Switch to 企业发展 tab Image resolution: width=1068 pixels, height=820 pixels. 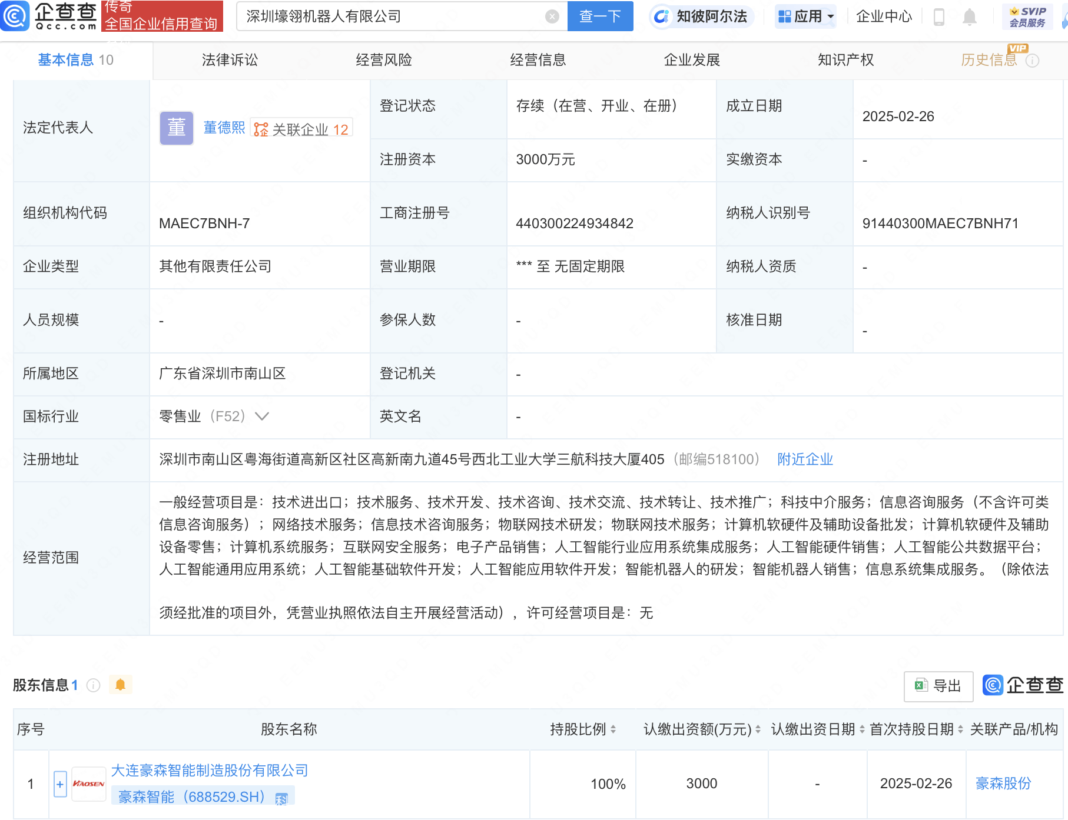692,60
